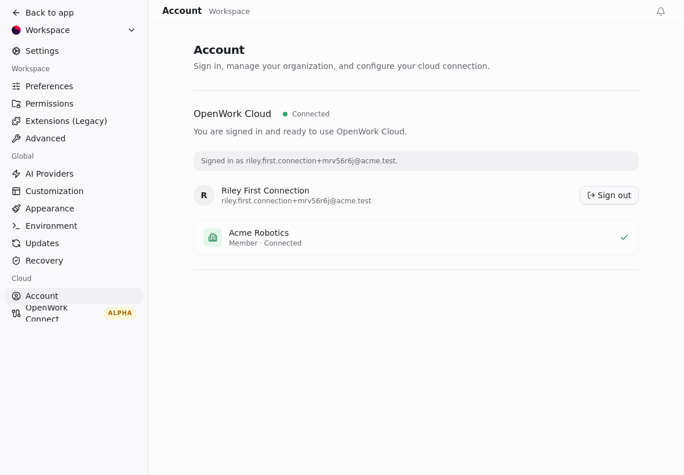Open notifications bell icon

tap(661, 12)
